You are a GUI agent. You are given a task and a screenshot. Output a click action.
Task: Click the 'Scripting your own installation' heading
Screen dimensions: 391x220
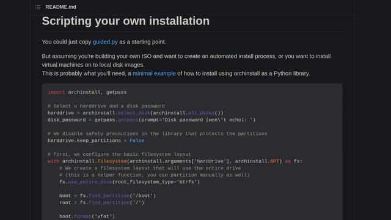click(126, 21)
